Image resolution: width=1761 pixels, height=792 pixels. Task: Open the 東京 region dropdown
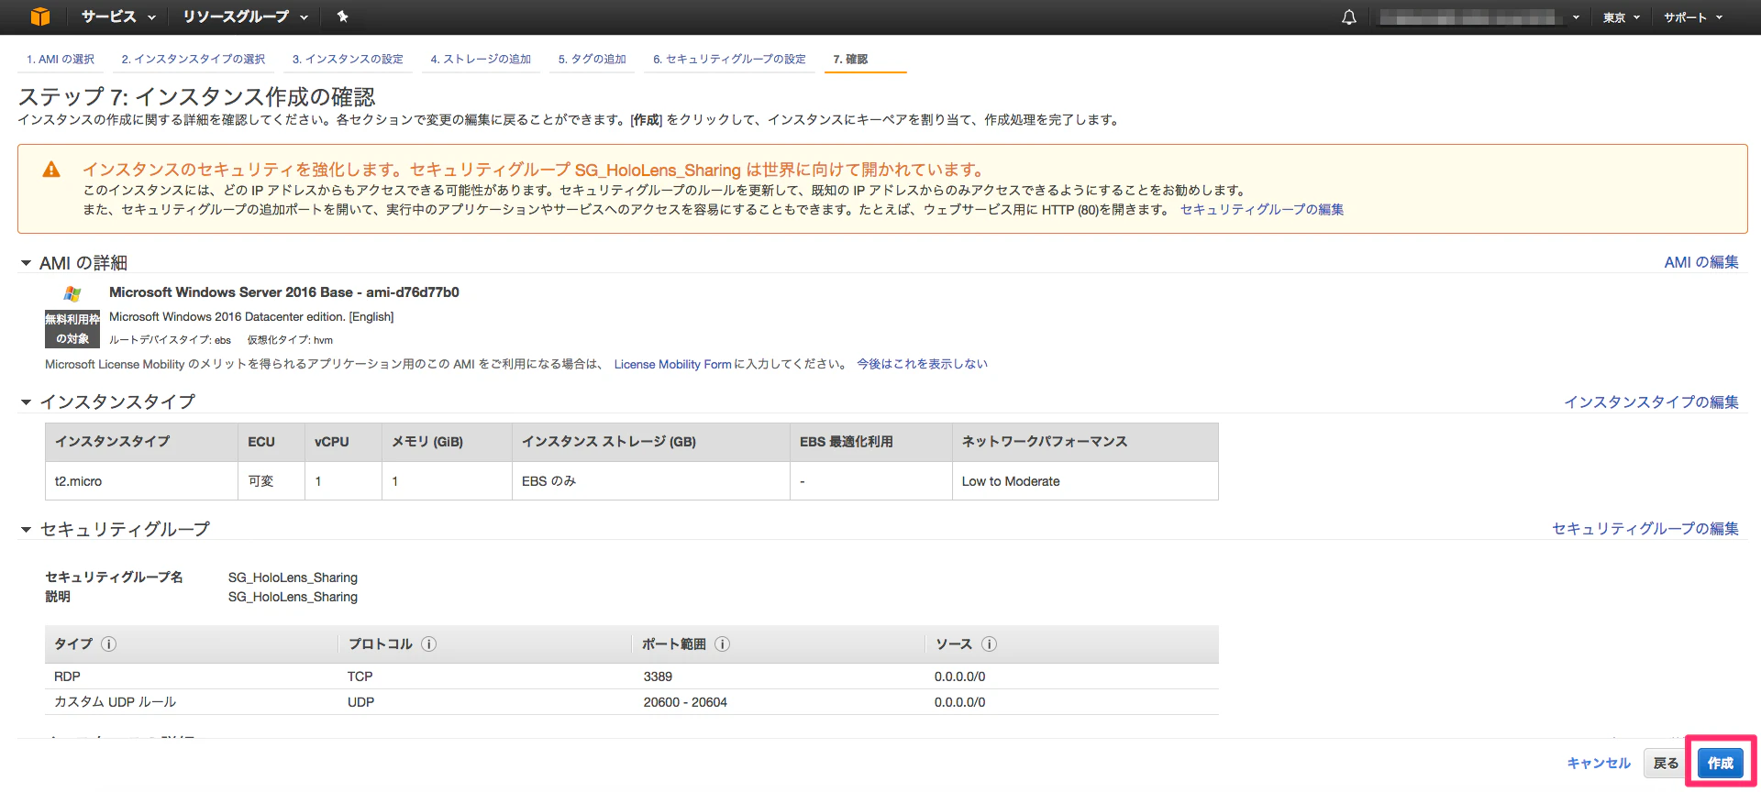[x=1622, y=17]
